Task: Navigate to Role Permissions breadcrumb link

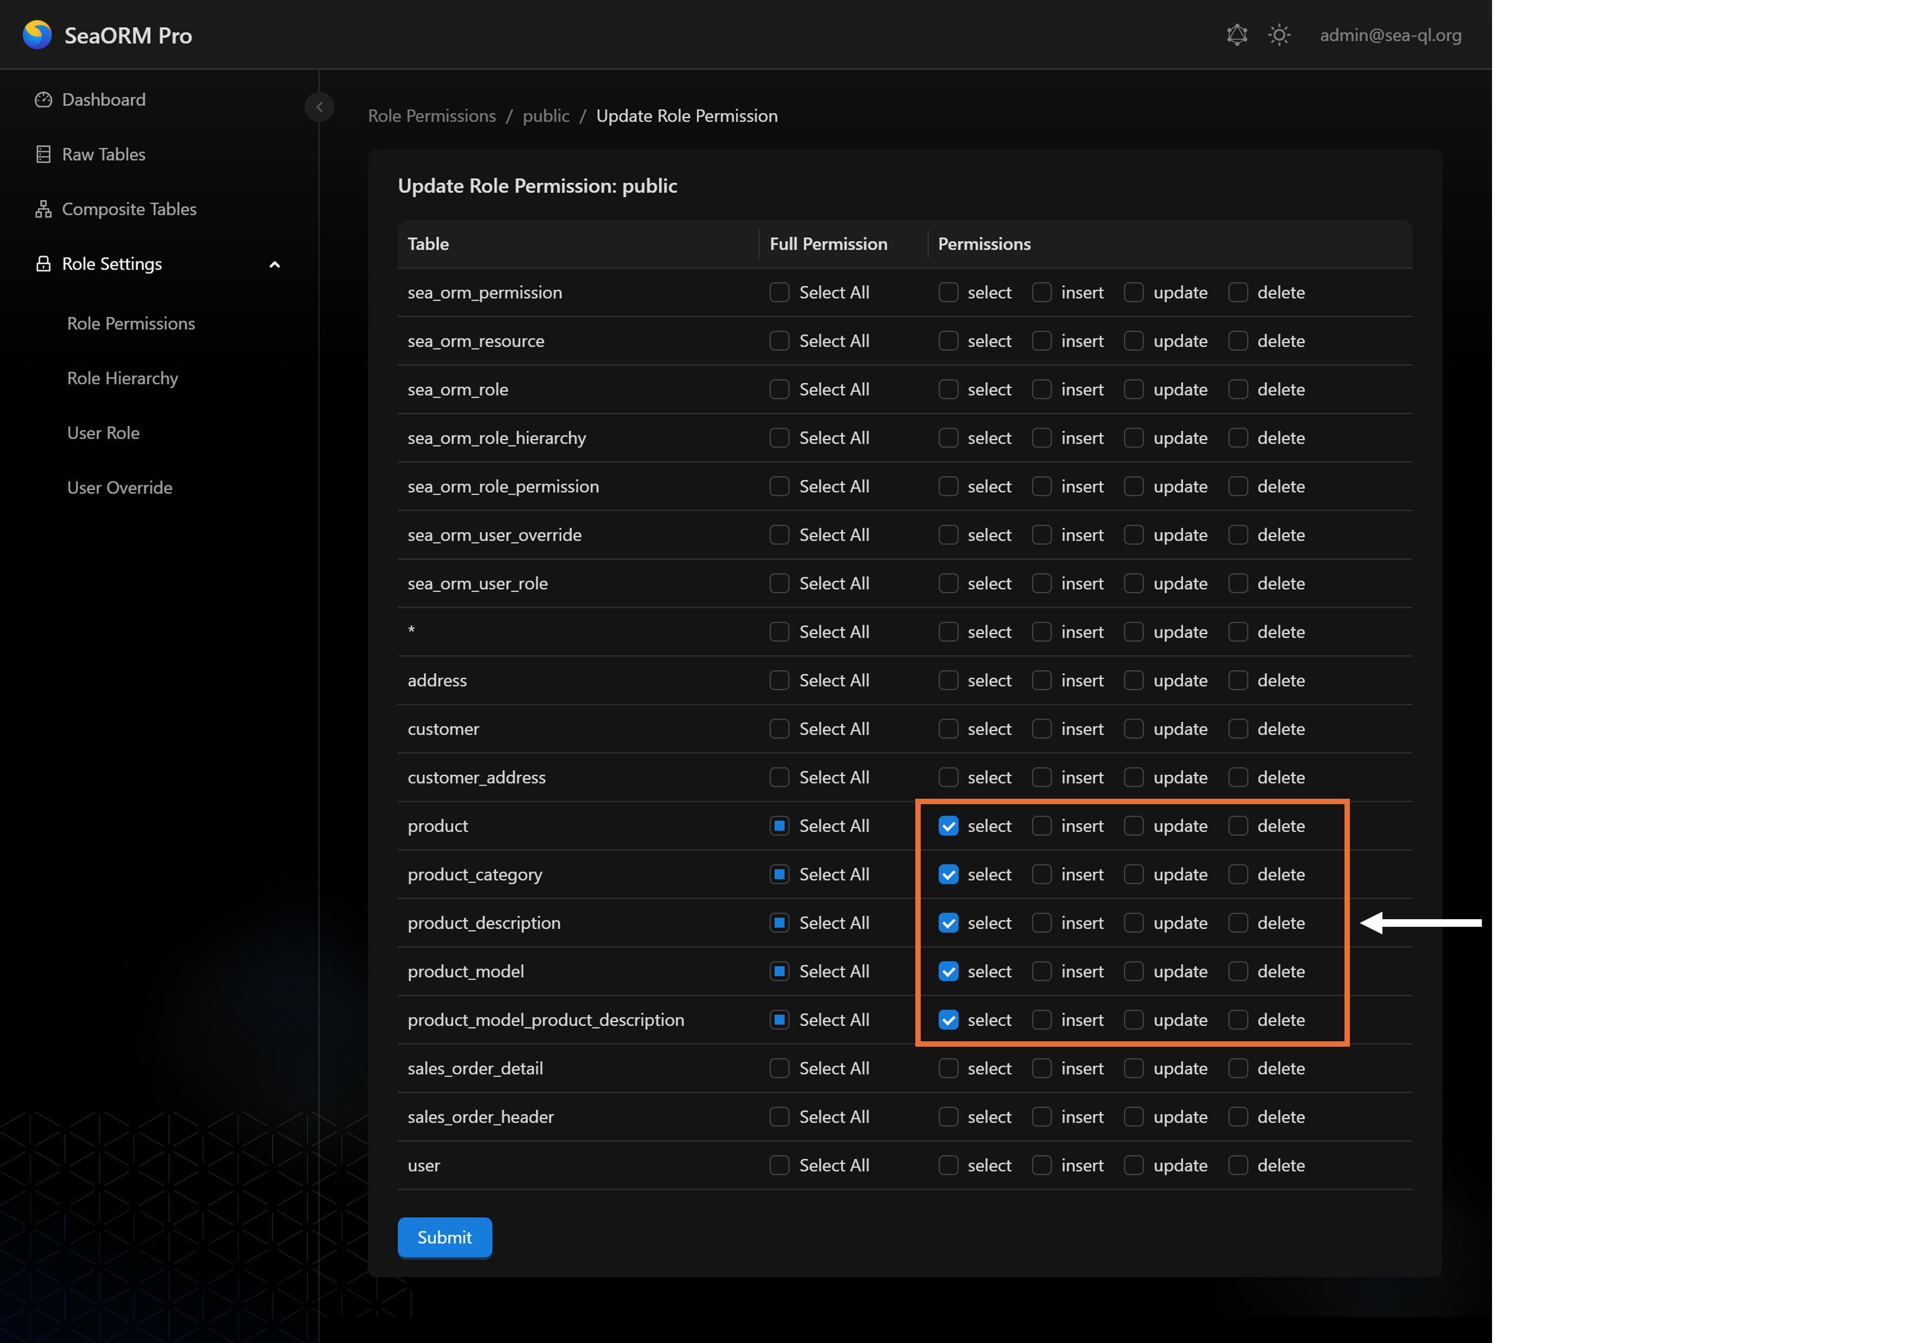Action: pyautogui.click(x=432, y=116)
